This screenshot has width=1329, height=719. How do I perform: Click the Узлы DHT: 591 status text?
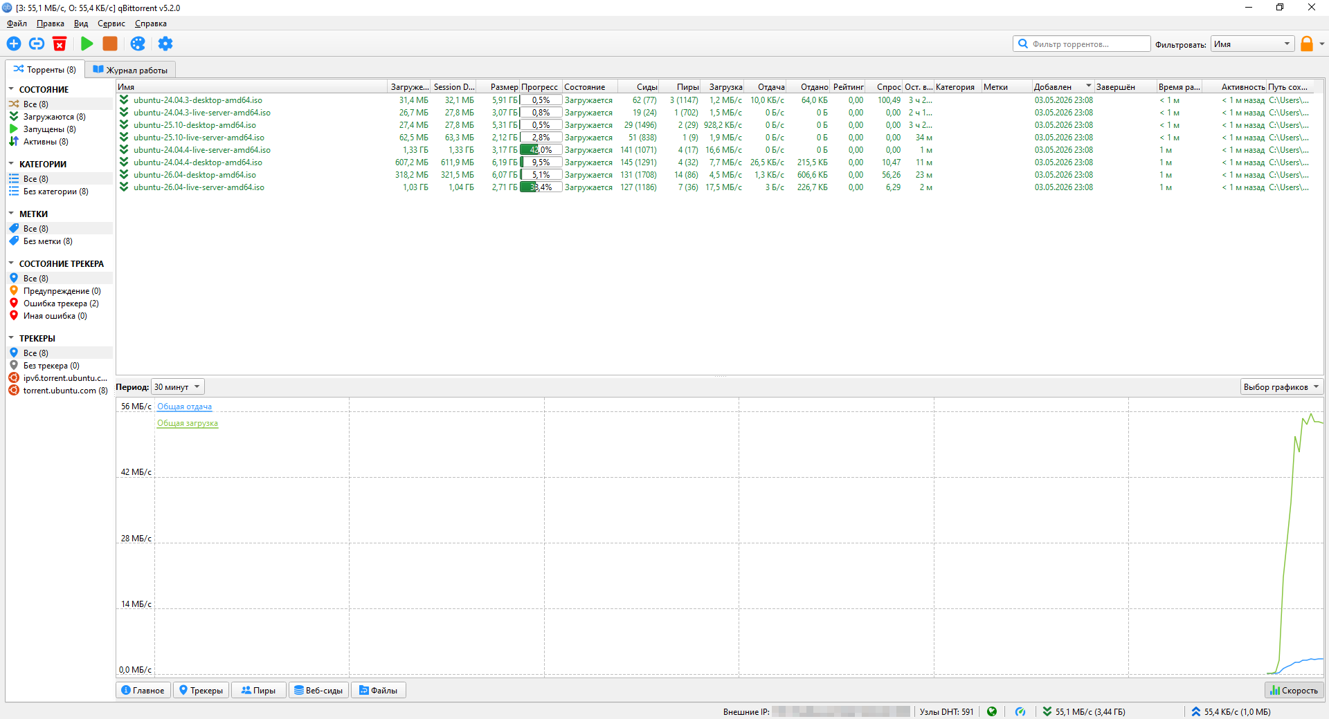[946, 711]
